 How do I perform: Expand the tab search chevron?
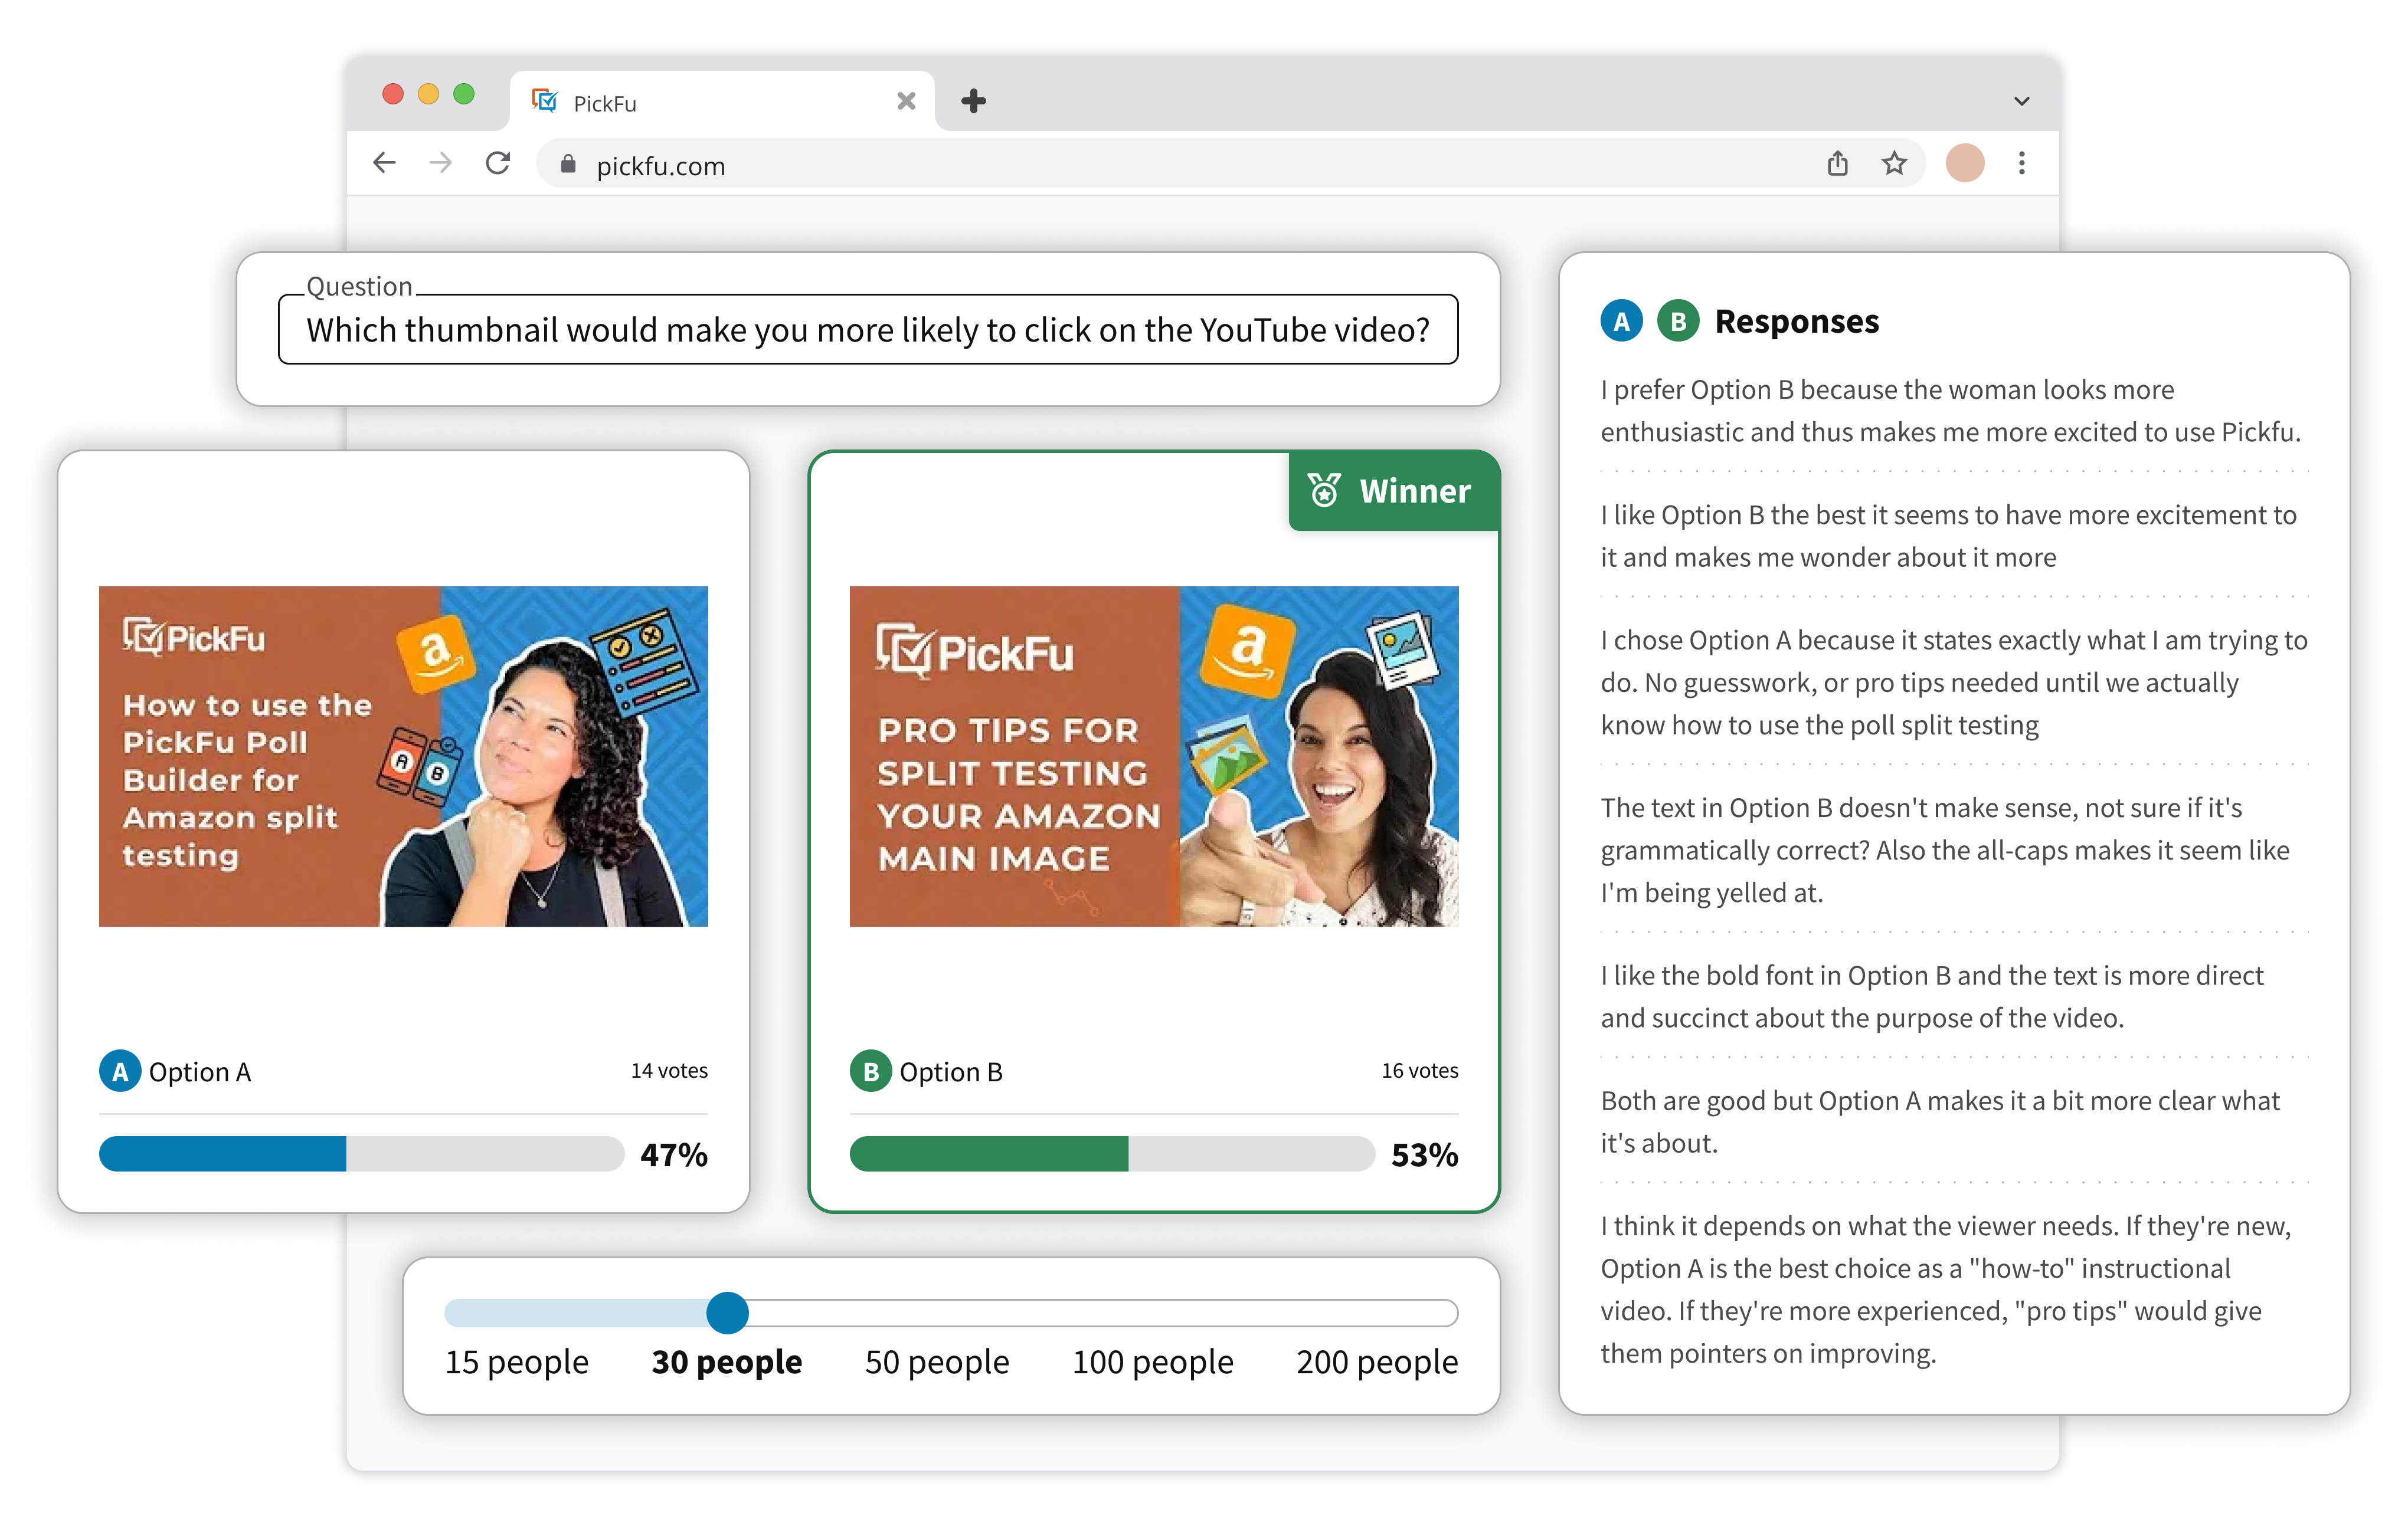click(2021, 101)
